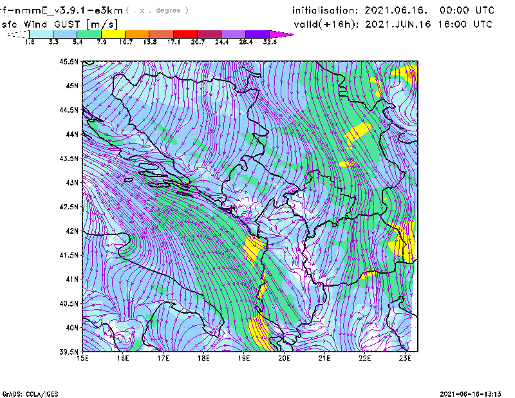The height and width of the screenshot is (398, 515).
Task: Click the 'GrADS: COLA/IGES' credit text
Action: click(30, 394)
